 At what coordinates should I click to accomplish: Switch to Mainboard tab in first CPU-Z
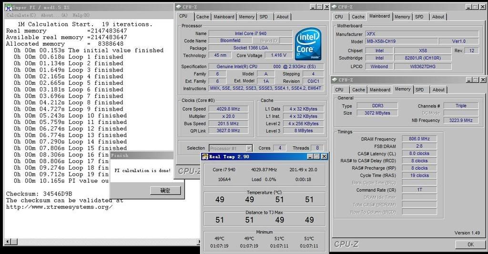pyautogui.click(x=224, y=17)
